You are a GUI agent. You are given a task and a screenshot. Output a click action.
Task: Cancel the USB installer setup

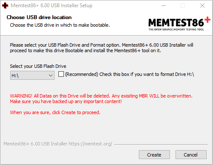pyautogui.click(x=191, y=155)
